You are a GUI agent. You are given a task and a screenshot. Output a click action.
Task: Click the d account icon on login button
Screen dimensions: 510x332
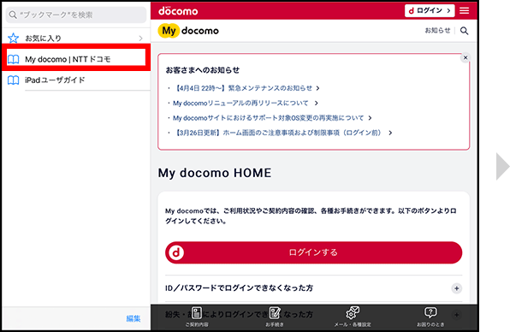point(176,252)
